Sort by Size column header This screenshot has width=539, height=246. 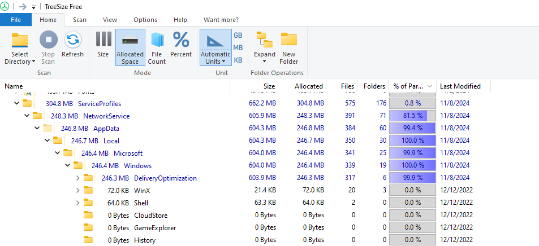tap(254, 86)
